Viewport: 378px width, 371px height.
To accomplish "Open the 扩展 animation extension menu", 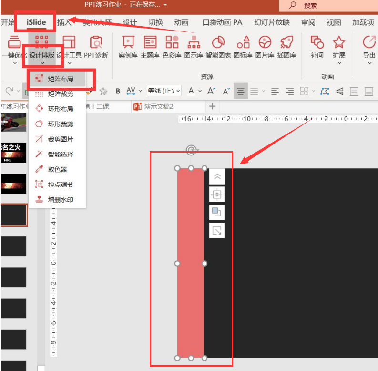I will 339,50.
